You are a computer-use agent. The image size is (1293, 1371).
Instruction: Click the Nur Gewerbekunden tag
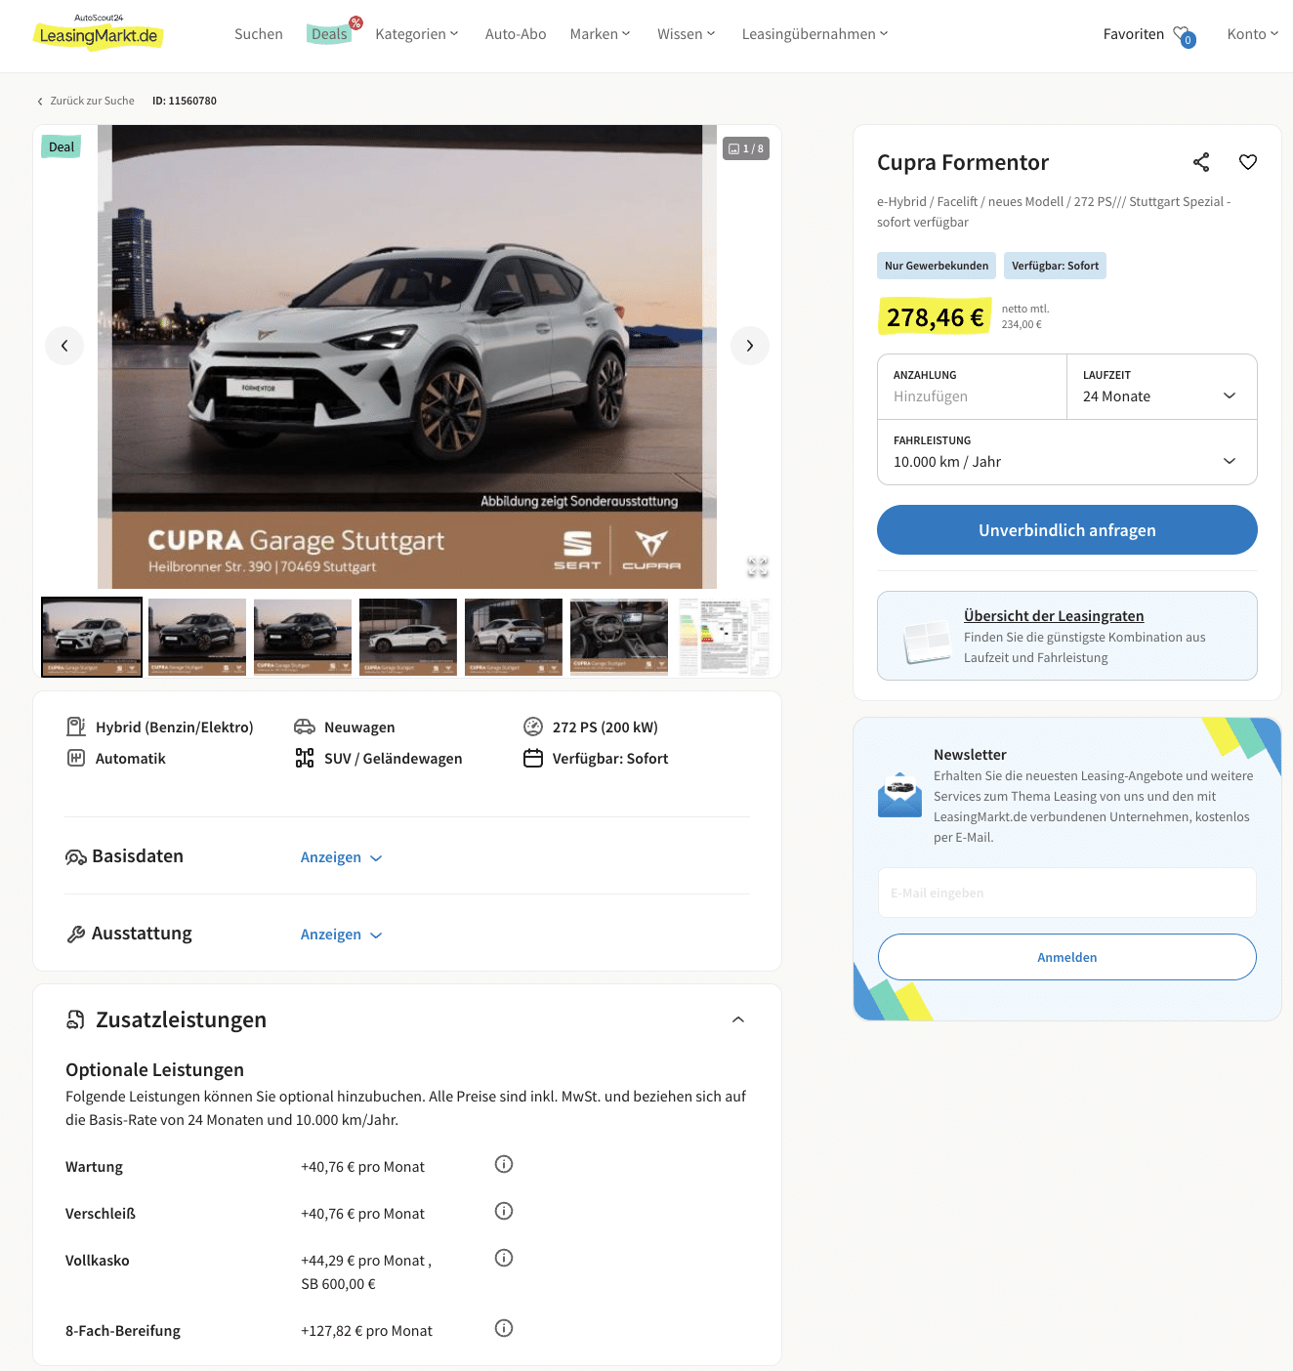(937, 266)
